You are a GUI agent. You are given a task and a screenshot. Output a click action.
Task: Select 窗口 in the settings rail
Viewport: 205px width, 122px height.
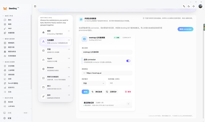tap(56, 87)
